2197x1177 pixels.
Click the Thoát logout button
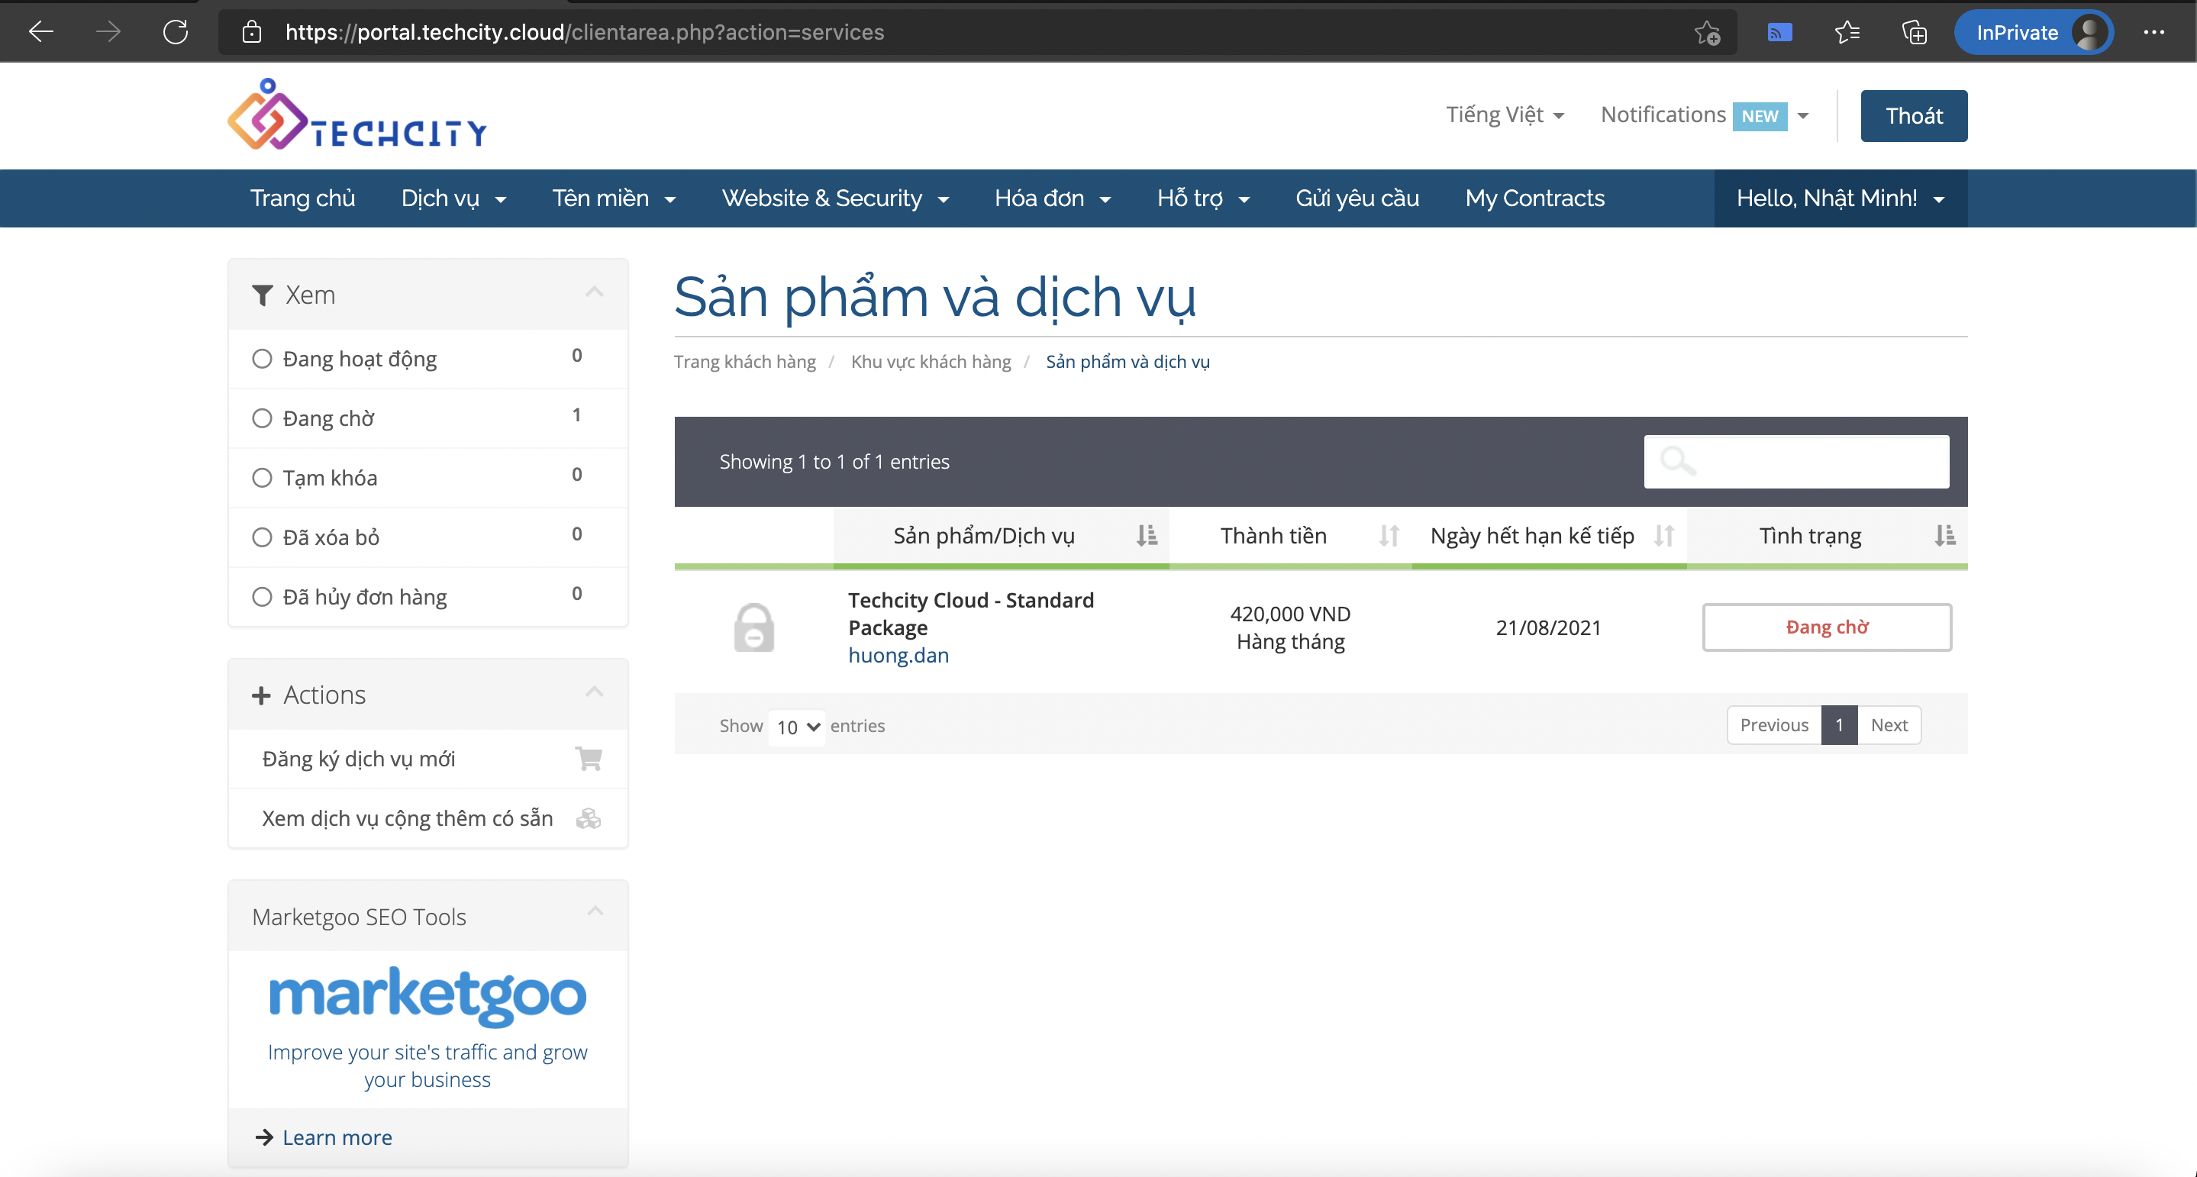point(1914,115)
